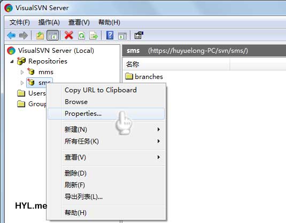
Task: Choose 新建(N) in context menu
Action: tap(106, 130)
